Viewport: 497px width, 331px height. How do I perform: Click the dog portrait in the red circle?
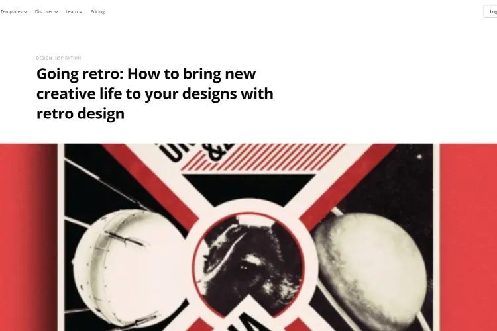coord(248,265)
